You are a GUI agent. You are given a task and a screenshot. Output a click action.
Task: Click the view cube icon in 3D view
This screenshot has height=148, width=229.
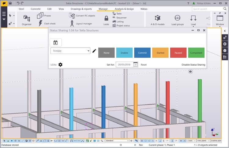coord(190,71)
